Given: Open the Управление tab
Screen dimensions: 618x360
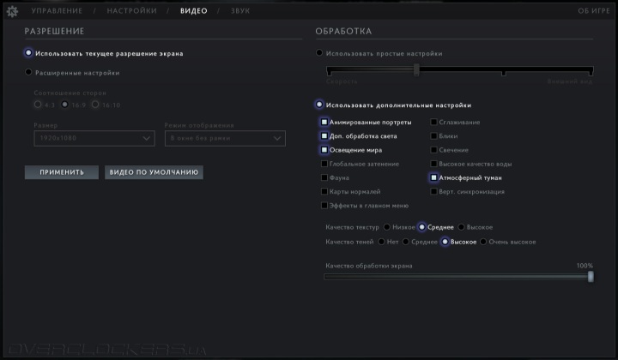Looking at the screenshot, I should 58,11.
